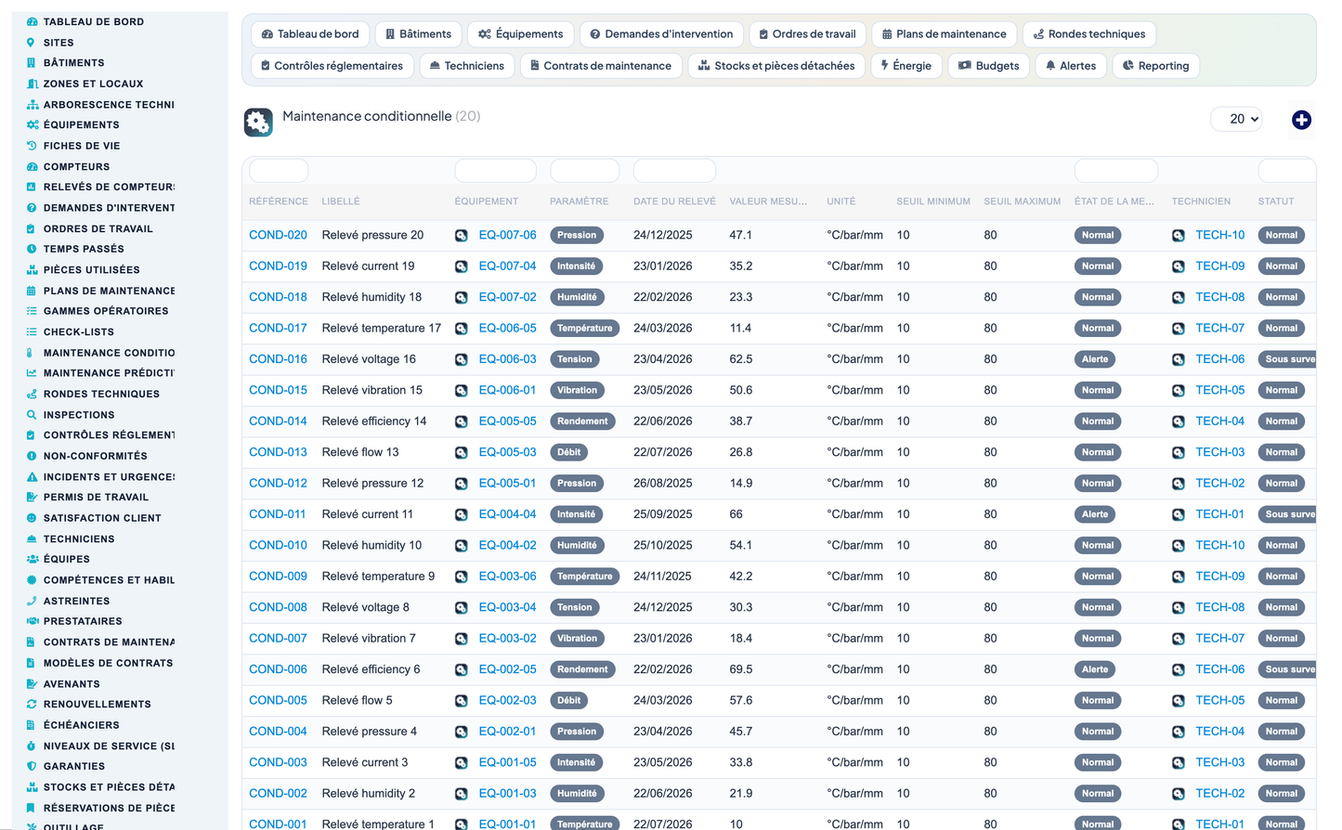This screenshot has height=830, width=1342.
Task: Sort by Libellé column header
Action: pos(341,201)
